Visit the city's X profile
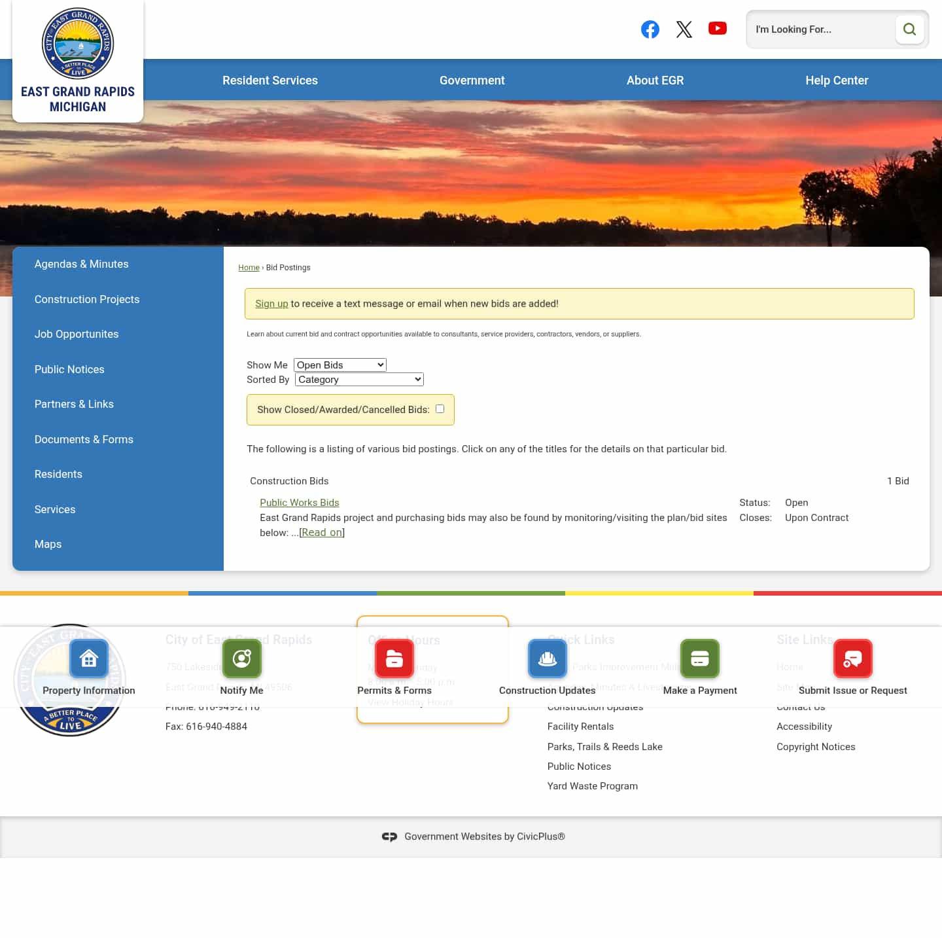Viewport: 942px width, 938px height. point(684,29)
